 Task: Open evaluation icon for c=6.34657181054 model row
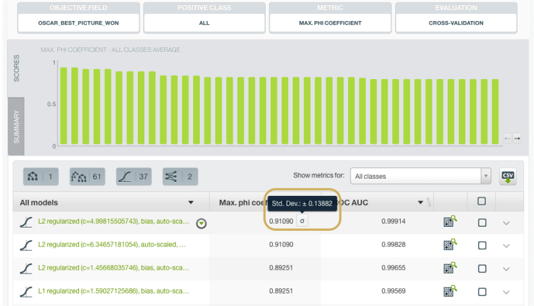coord(450,244)
